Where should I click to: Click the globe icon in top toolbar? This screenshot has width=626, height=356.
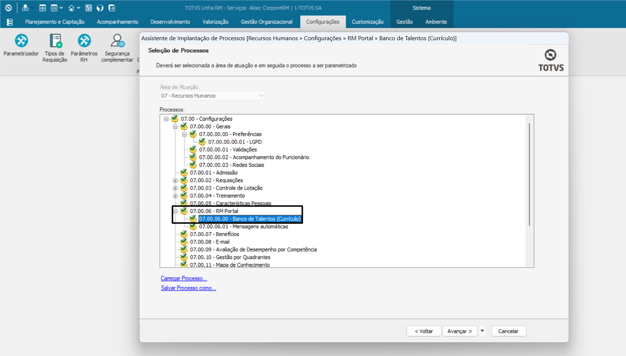[100, 8]
